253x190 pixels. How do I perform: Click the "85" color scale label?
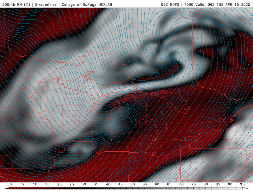pyautogui.click(x=218, y=184)
